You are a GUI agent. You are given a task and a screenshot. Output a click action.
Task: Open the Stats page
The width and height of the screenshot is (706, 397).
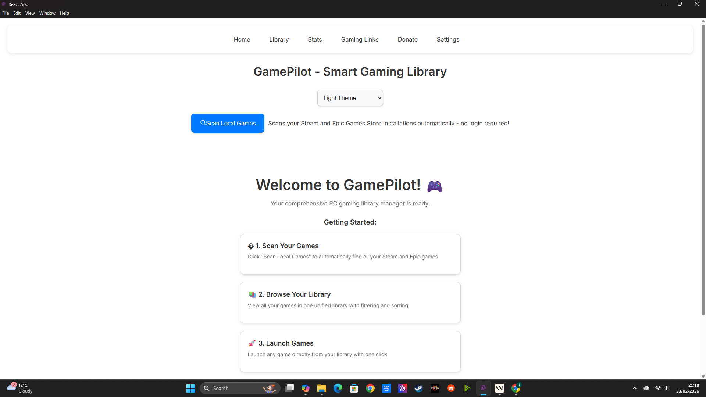(x=315, y=39)
